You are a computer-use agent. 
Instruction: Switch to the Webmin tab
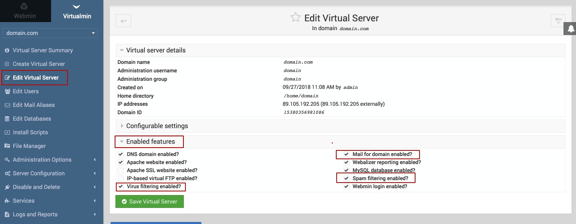[25, 11]
